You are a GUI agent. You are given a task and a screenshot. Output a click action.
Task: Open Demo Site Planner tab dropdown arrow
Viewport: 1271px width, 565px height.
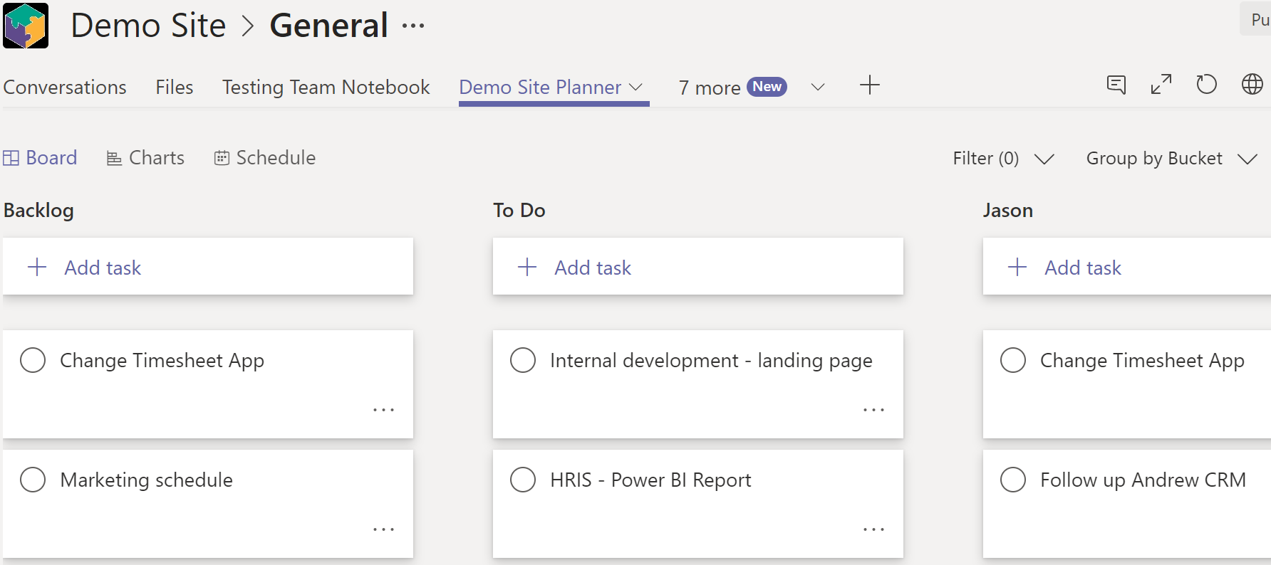click(636, 87)
